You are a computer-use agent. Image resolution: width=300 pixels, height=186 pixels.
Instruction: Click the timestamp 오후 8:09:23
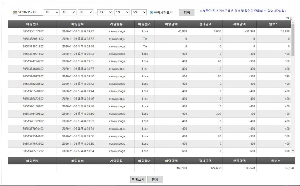86,31
